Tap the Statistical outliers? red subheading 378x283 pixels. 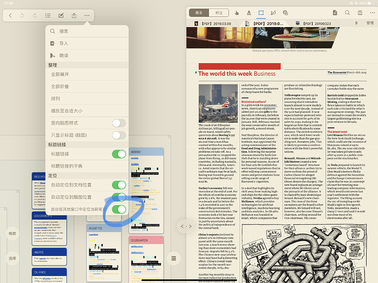tap(254, 102)
